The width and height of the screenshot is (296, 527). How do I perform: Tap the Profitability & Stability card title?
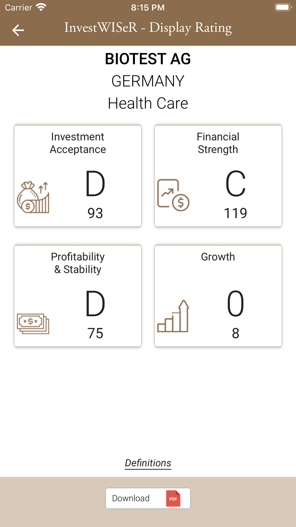click(78, 263)
